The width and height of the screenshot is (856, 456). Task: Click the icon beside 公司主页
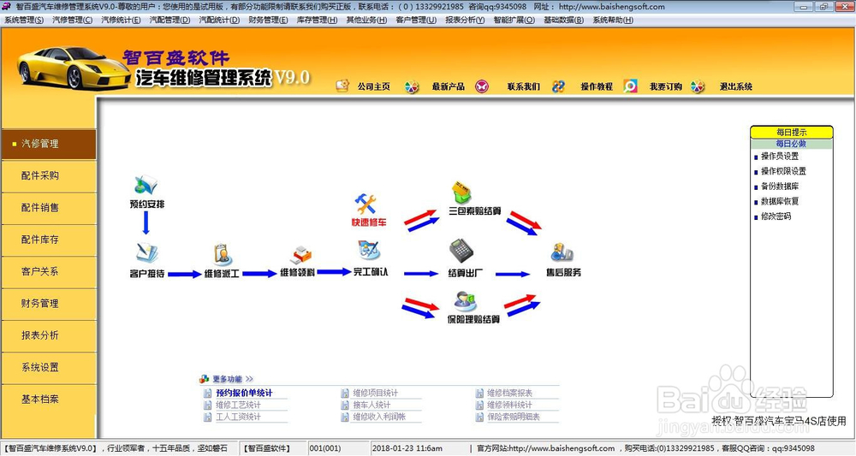(342, 86)
